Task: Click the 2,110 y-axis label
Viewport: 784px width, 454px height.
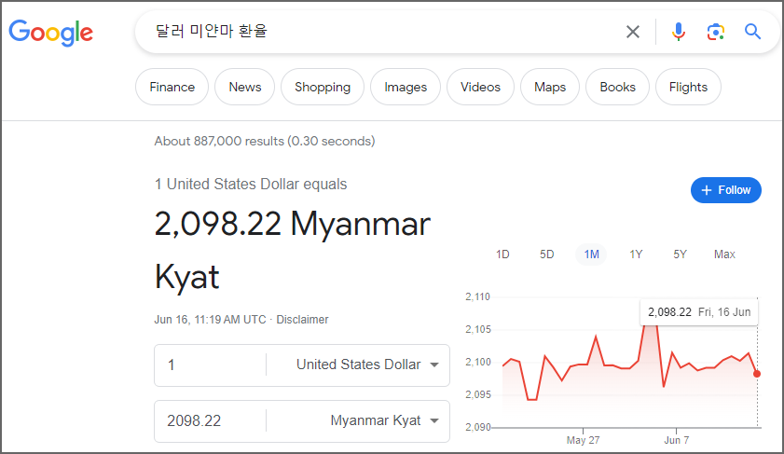Action: [477, 297]
